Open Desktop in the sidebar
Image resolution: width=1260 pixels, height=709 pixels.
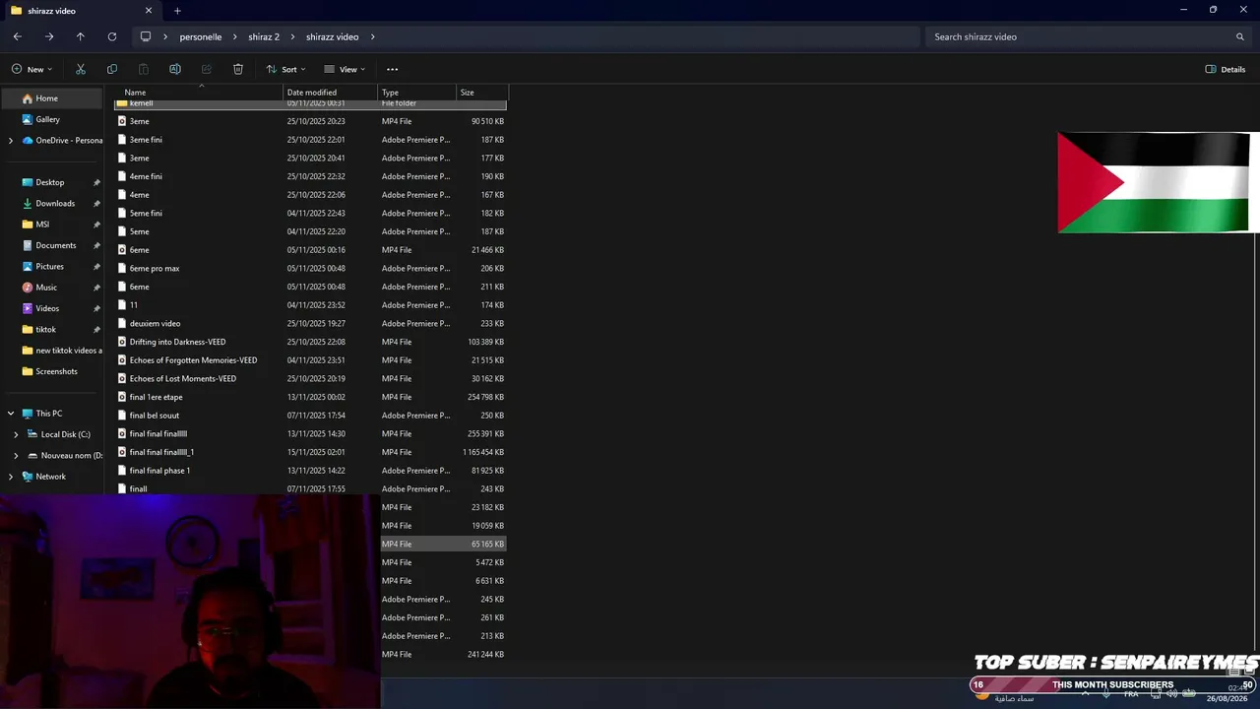click(x=49, y=182)
